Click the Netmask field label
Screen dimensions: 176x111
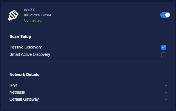tap(17, 92)
